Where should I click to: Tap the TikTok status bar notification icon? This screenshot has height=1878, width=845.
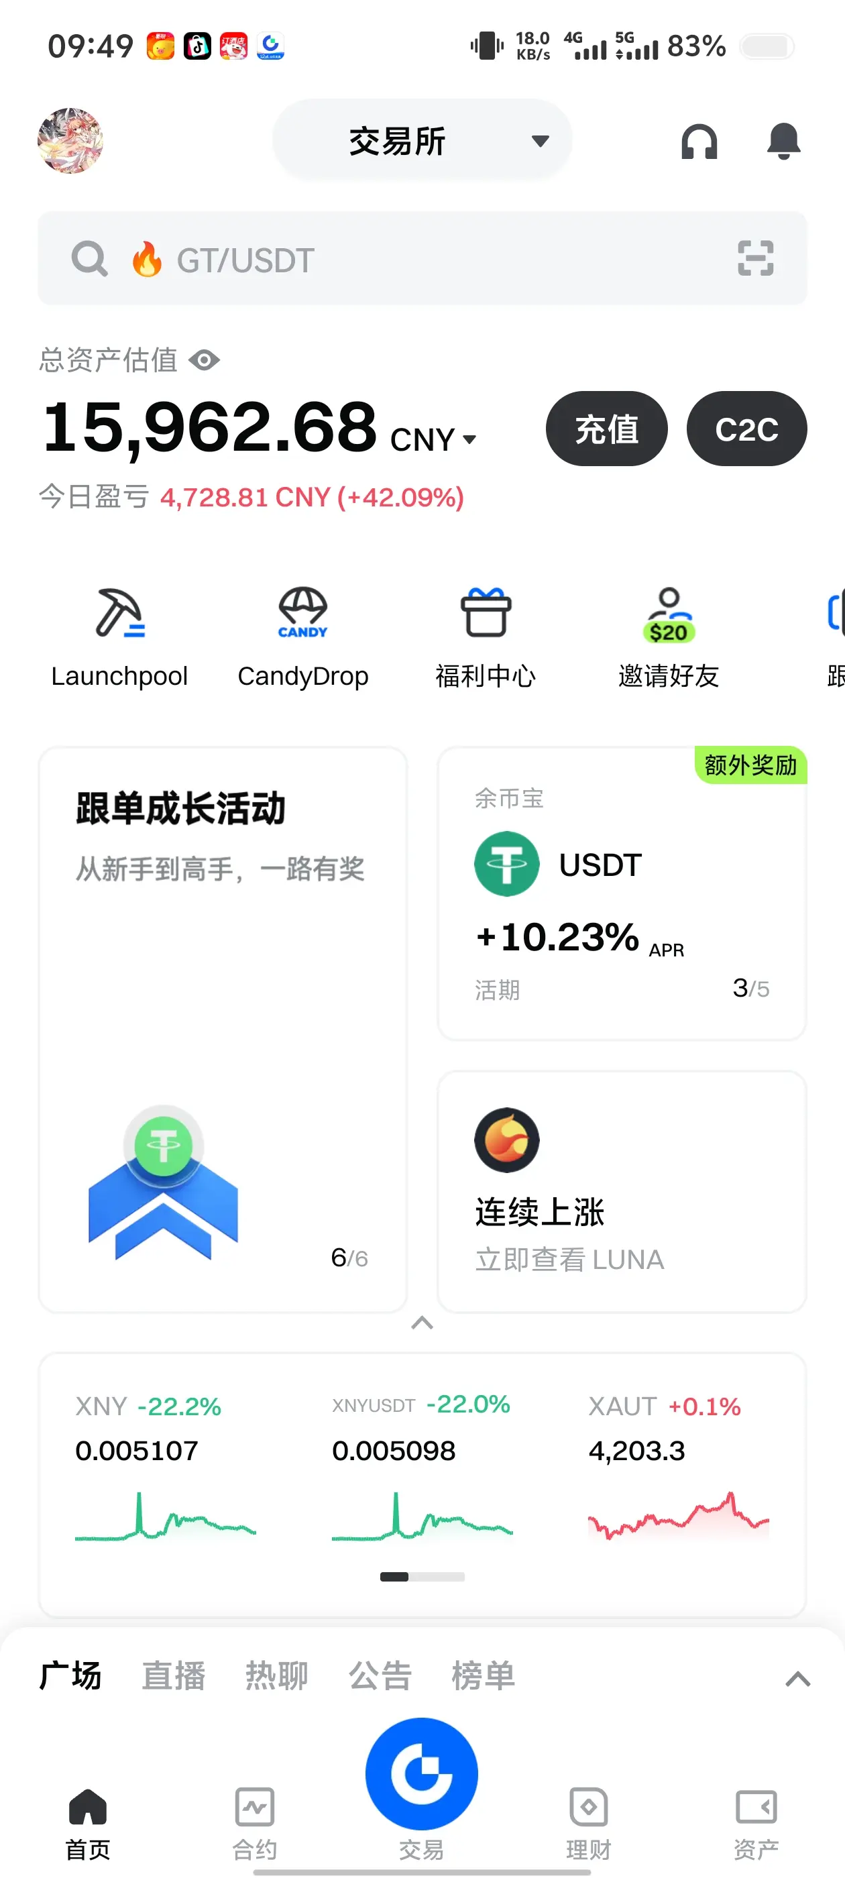(197, 46)
